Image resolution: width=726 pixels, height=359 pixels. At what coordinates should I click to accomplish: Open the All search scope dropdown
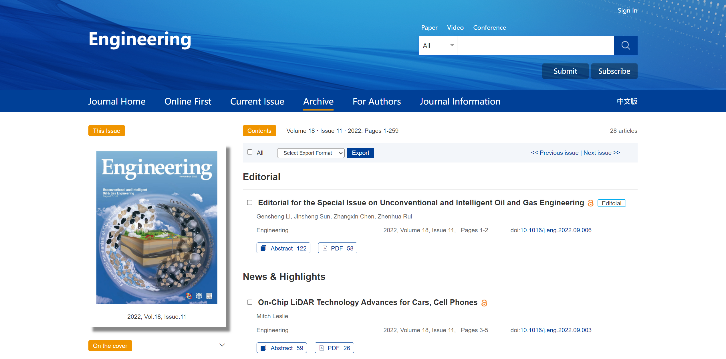pos(438,45)
